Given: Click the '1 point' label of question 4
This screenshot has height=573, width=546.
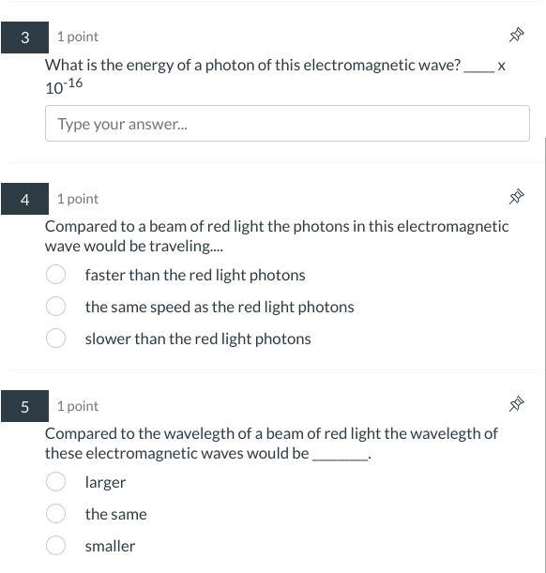Looking at the screenshot, I should tap(78, 199).
